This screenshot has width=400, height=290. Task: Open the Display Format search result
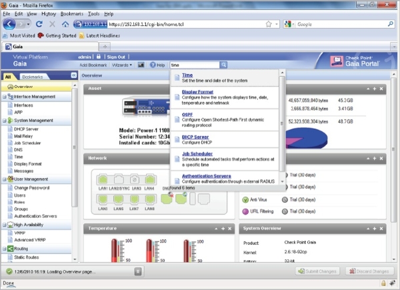(197, 92)
